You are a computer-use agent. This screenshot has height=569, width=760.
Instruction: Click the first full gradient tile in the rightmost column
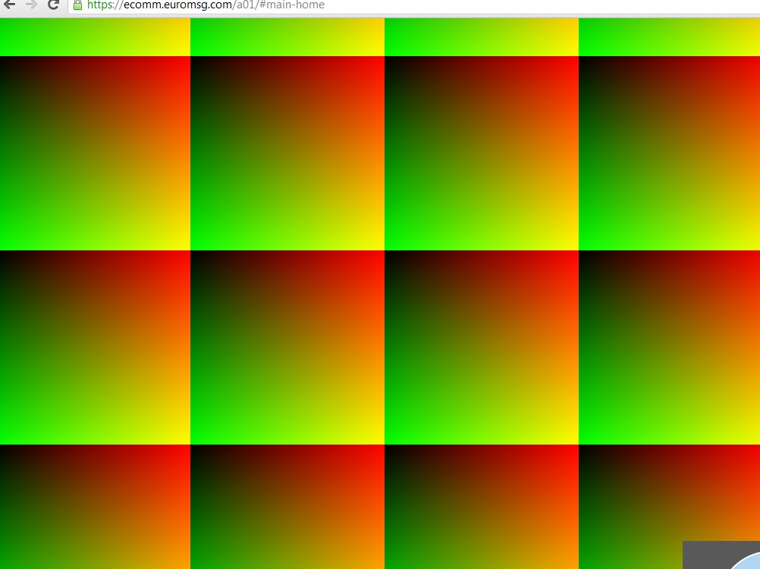click(x=669, y=153)
